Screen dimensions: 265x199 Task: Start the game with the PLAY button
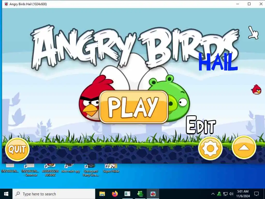(x=134, y=107)
